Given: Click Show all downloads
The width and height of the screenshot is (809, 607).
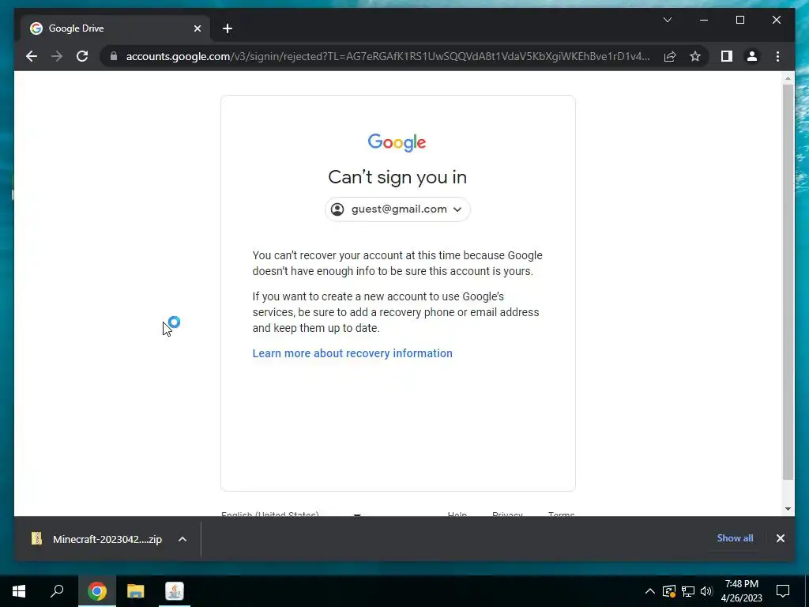Looking at the screenshot, I should coord(735,537).
